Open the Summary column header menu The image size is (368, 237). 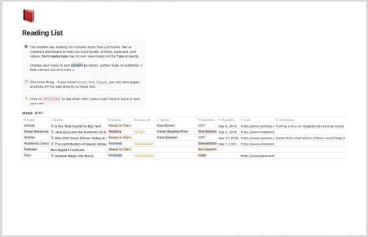(285, 120)
